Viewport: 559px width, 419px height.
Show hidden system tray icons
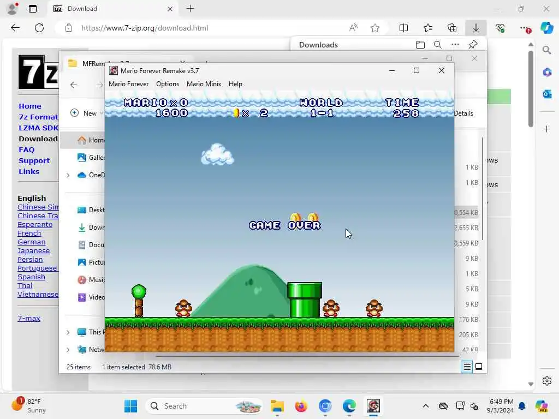pyautogui.click(x=425, y=406)
